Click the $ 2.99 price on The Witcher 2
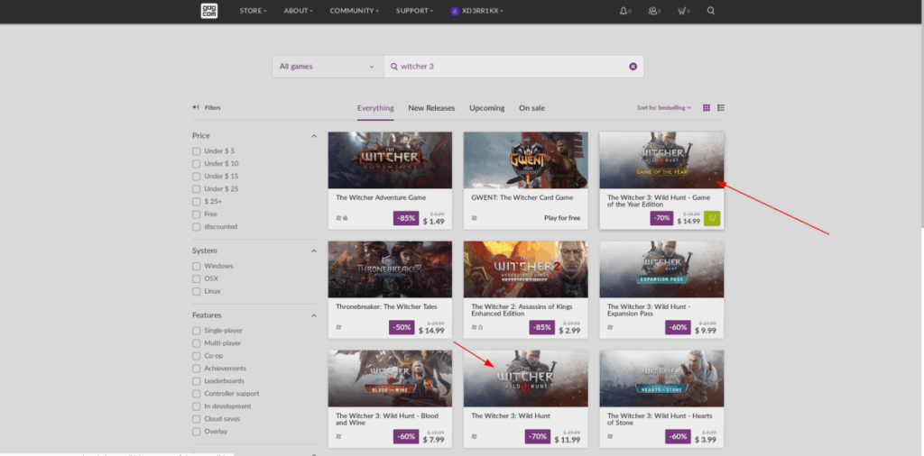 (x=569, y=331)
